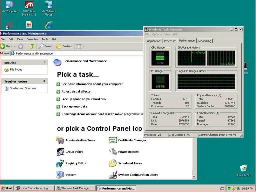Click the Forward arrow button
The height and width of the screenshot is (192, 256).
[x=20, y=46]
